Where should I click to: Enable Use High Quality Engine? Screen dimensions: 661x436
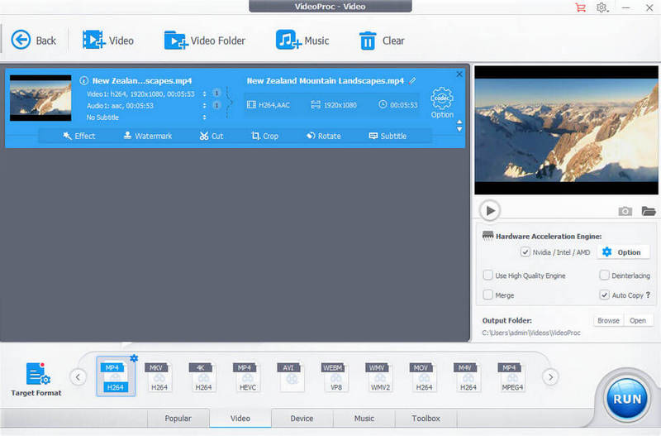[x=487, y=275]
